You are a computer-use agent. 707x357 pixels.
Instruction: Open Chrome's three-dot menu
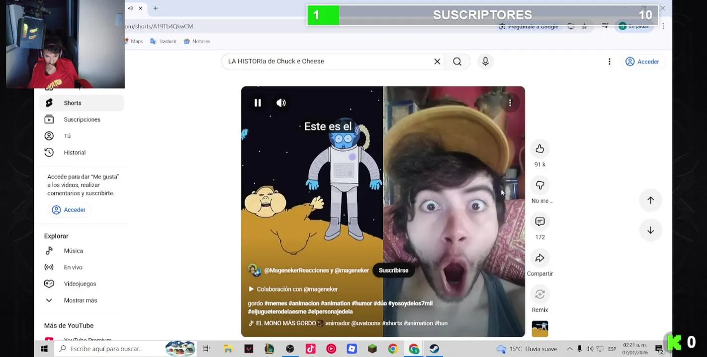[x=663, y=26]
